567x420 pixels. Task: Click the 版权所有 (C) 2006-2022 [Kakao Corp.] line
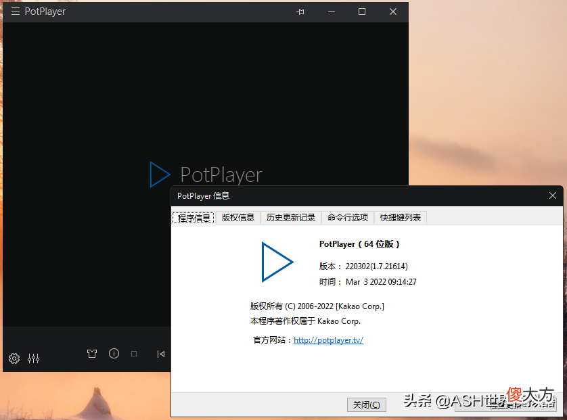[x=317, y=306]
